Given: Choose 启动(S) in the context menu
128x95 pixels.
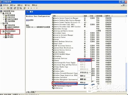Looking at the screenshot, I should [84, 60].
